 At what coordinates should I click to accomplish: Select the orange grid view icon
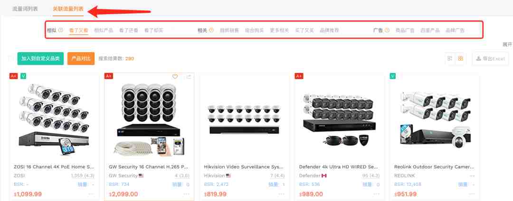461,59
